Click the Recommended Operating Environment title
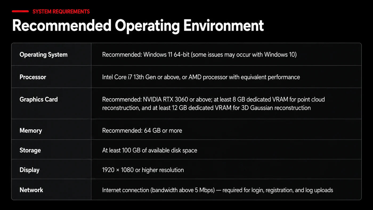This screenshot has height=210, width=373. click(x=138, y=26)
